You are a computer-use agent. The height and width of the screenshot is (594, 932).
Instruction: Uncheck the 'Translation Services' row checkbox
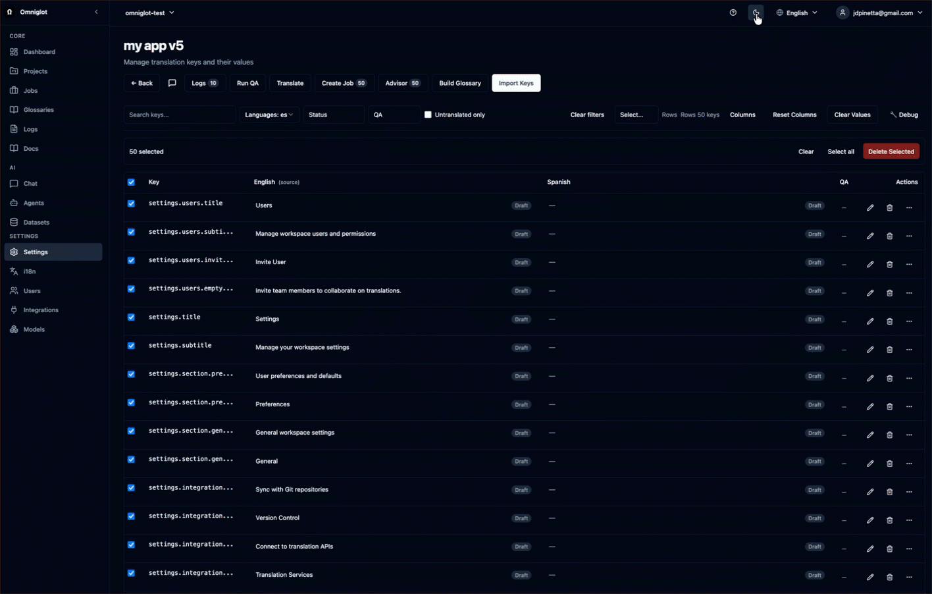click(x=131, y=573)
